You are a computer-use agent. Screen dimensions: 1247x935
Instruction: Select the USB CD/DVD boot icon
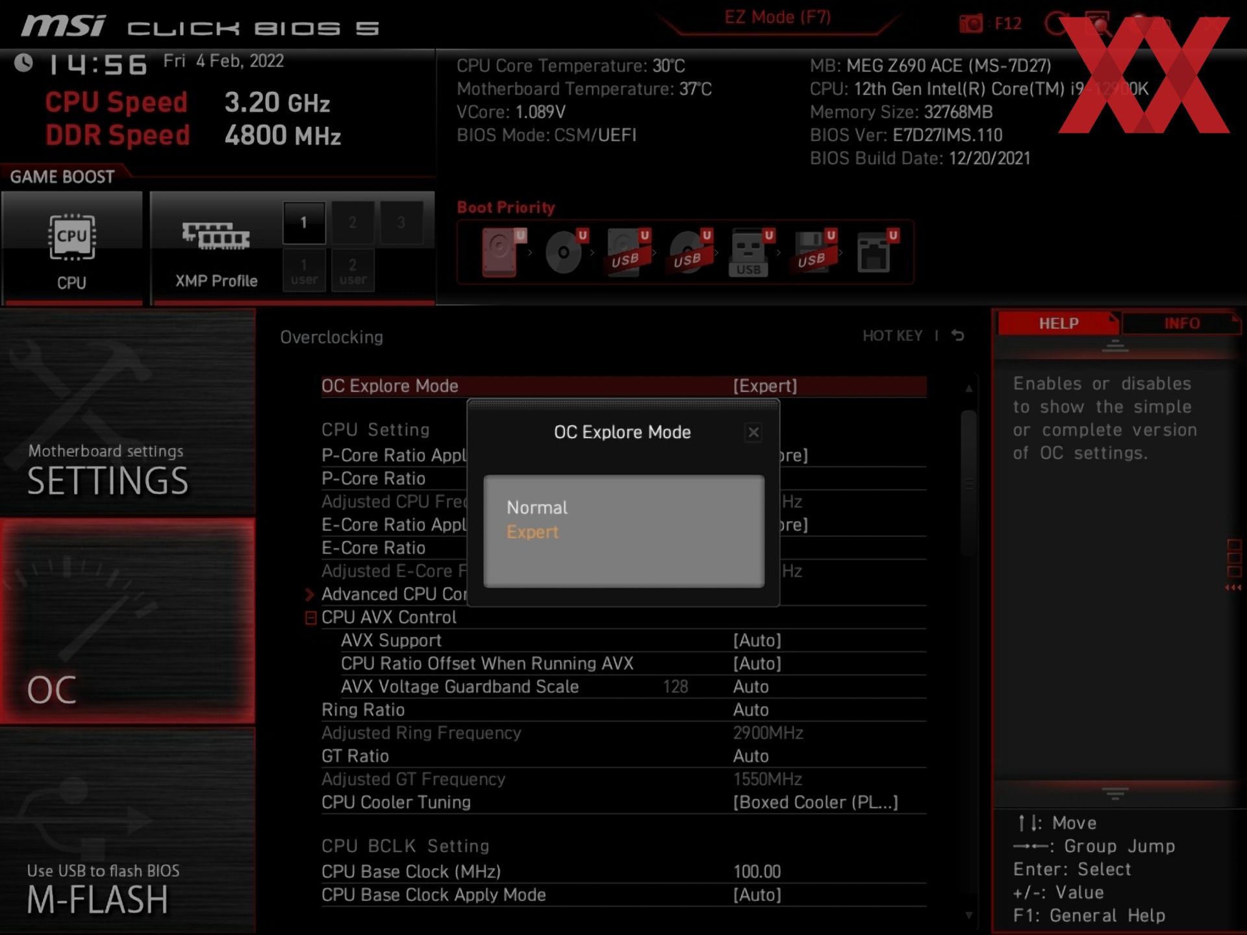click(x=690, y=252)
